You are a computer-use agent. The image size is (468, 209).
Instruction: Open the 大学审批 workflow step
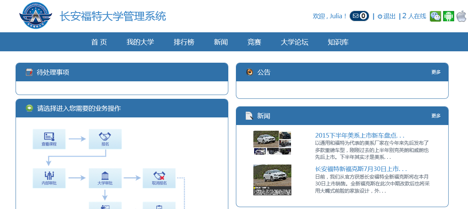[x=105, y=178]
